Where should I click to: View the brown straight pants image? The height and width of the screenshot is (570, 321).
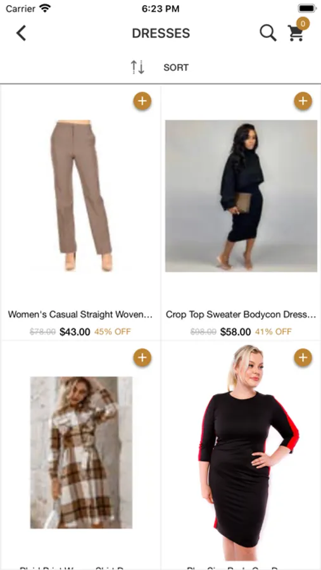tap(82, 196)
